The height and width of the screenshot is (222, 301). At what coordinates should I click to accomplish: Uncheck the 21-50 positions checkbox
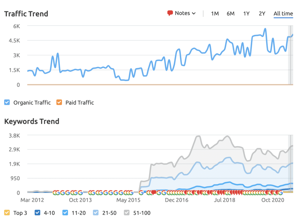tap(96, 213)
